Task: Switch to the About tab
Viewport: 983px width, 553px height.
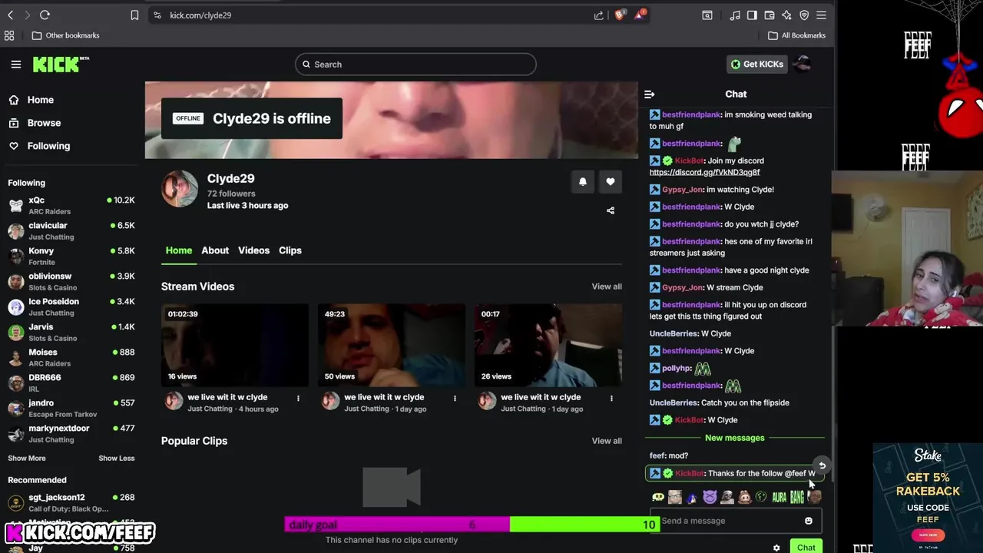Action: pyautogui.click(x=215, y=250)
